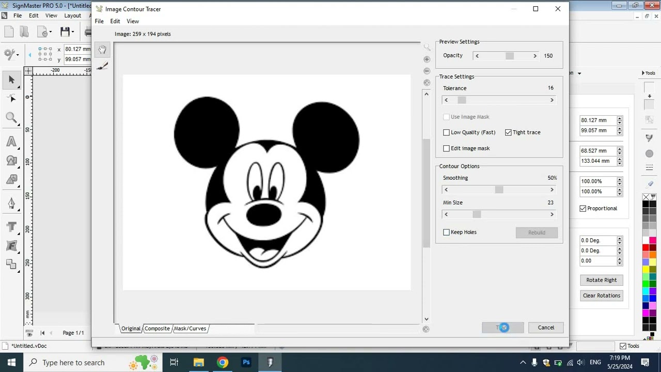Select the brush tool in tracer
The height and width of the screenshot is (372, 661).
(102, 66)
